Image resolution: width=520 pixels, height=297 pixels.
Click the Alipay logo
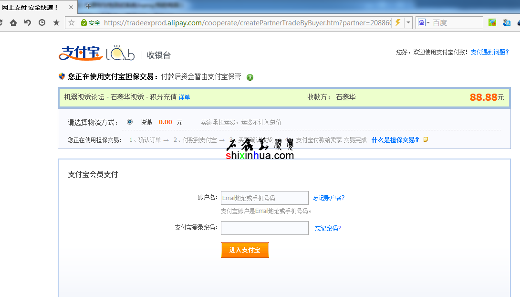[x=81, y=53]
